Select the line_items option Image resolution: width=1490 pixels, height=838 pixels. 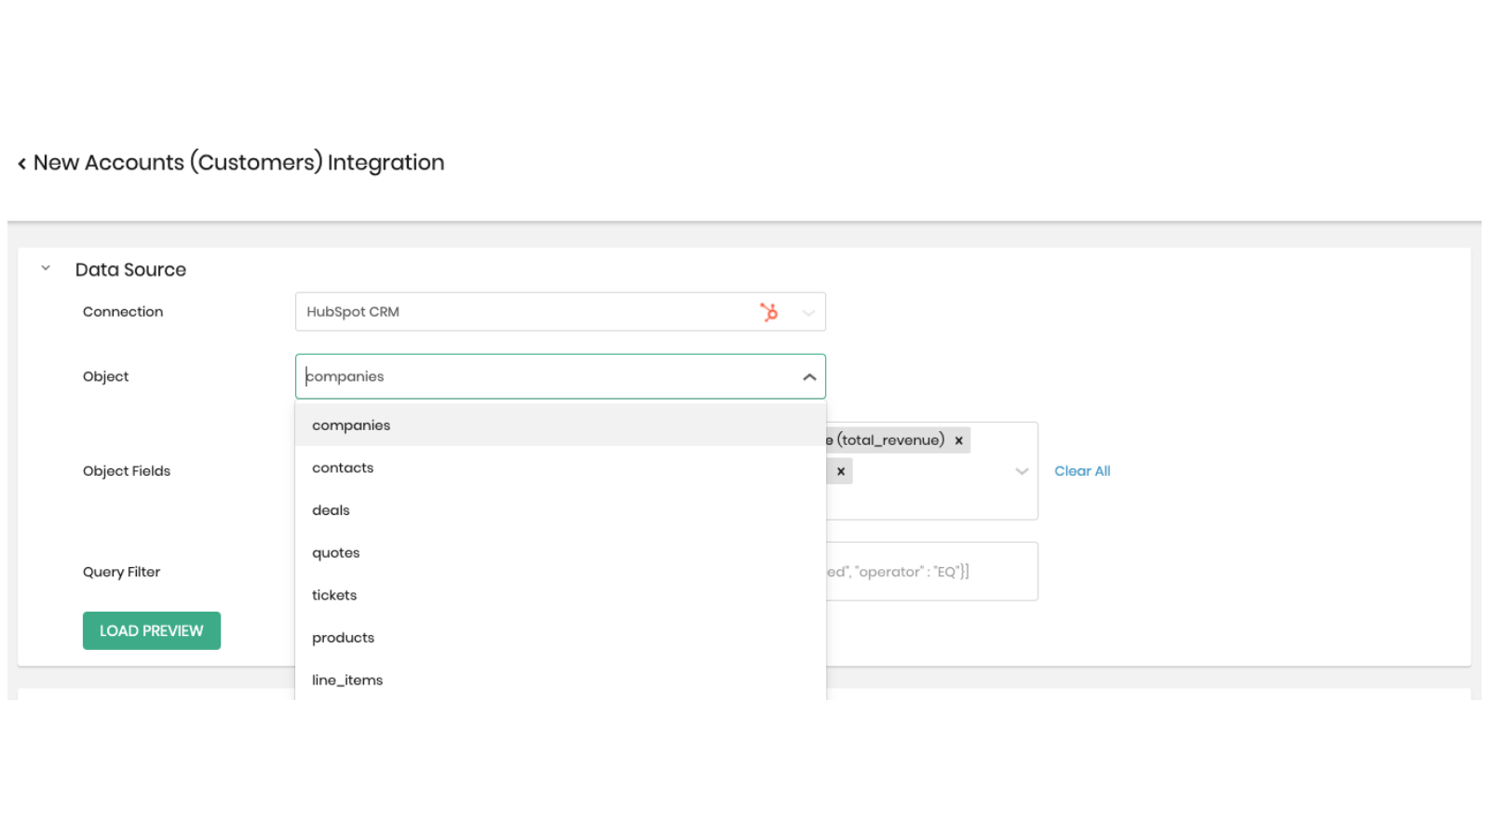[347, 681]
